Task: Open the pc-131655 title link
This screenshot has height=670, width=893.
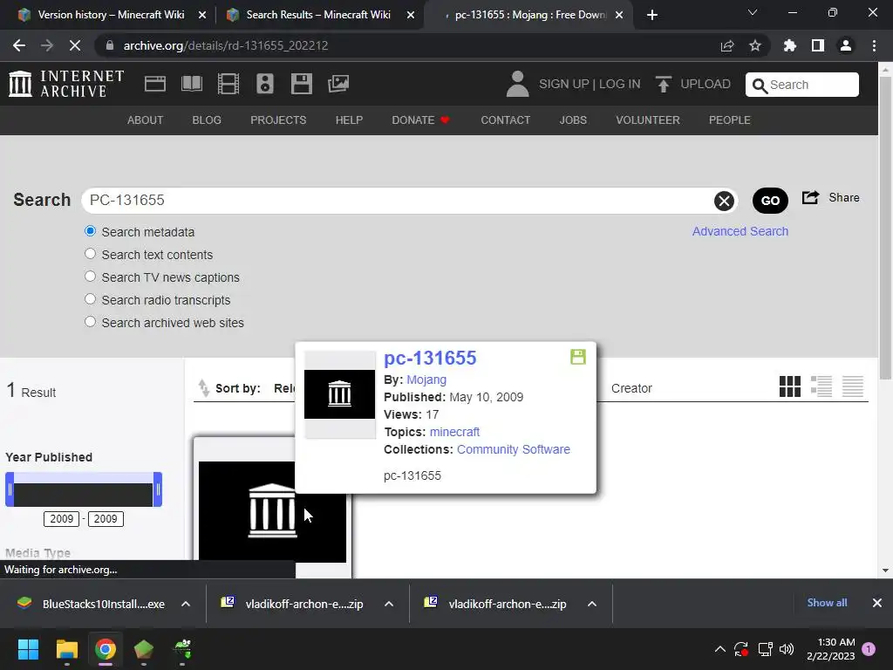Action: [430, 358]
